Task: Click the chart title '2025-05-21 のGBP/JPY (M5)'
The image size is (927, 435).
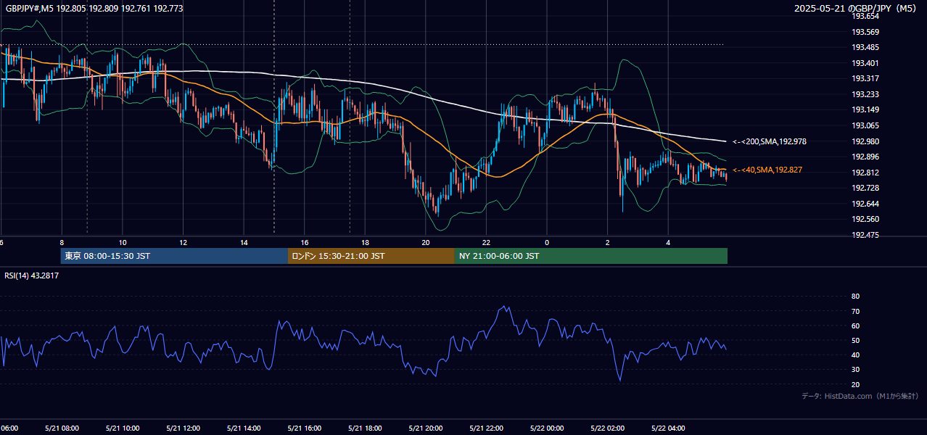Action: 857,9
